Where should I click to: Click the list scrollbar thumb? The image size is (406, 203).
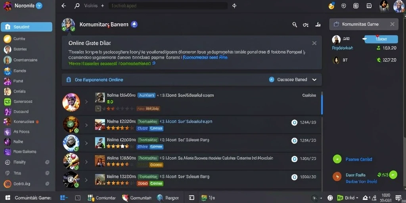click(x=322, y=103)
